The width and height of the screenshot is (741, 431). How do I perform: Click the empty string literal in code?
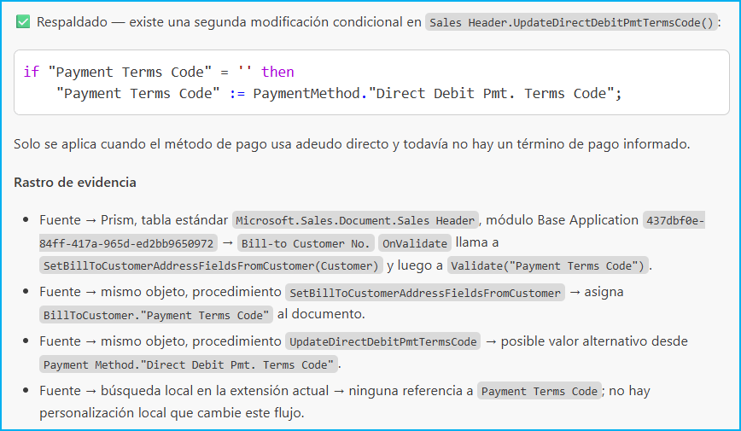click(x=245, y=72)
